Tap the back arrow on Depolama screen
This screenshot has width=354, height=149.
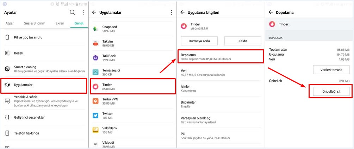(x=271, y=12)
